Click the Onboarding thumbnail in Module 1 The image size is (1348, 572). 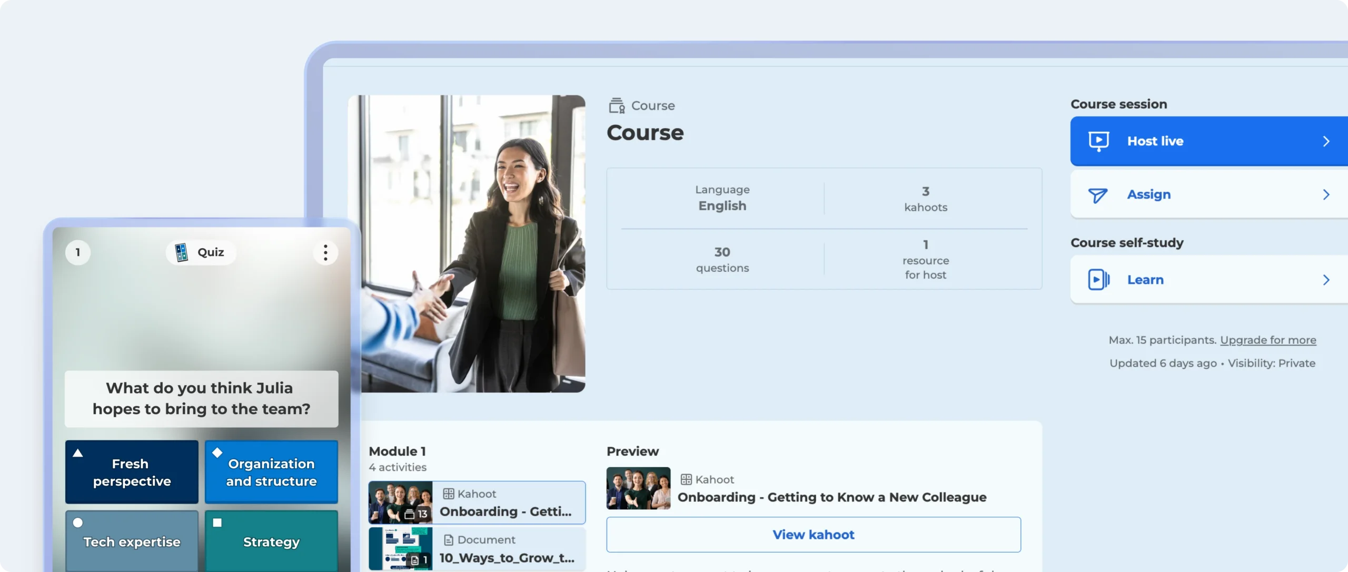coord(400,502)
